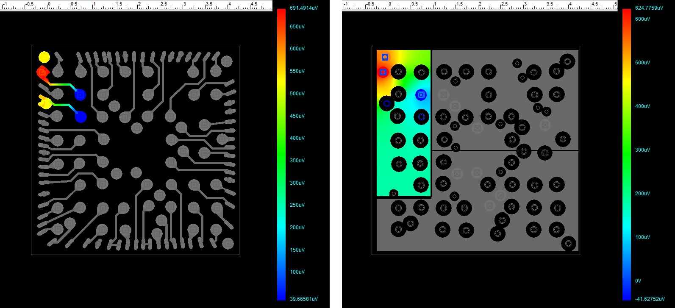This screenshot has height=308, width=675.
Task: Click the 400uV label in the 691.4914uV legend
Action: (x=297, y=138)
